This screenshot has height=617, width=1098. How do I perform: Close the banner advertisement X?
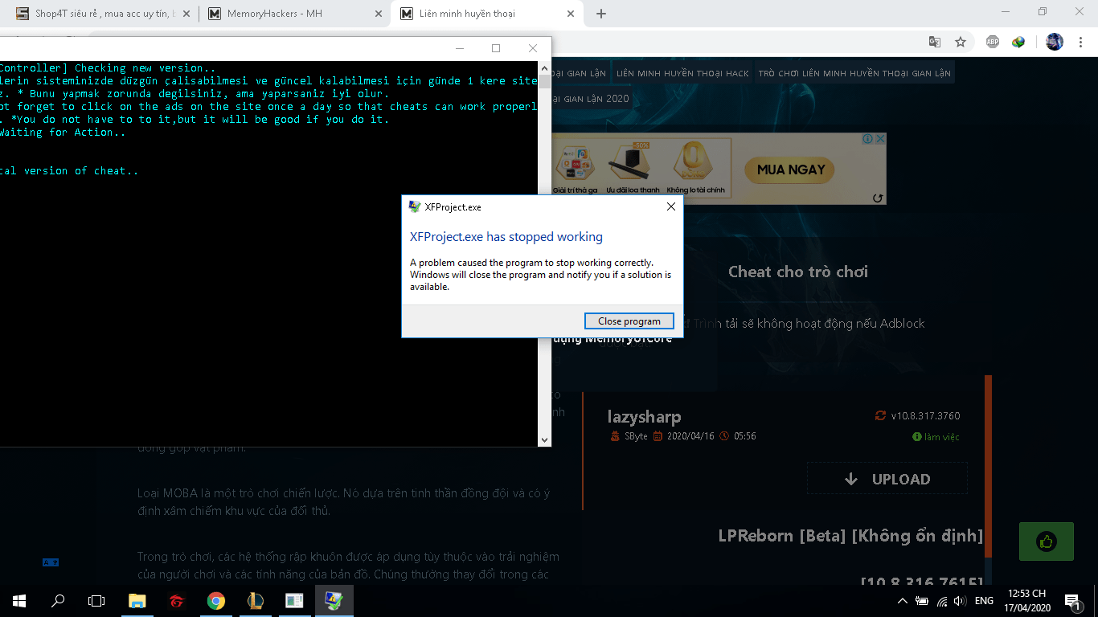click(x=880, y=139)
